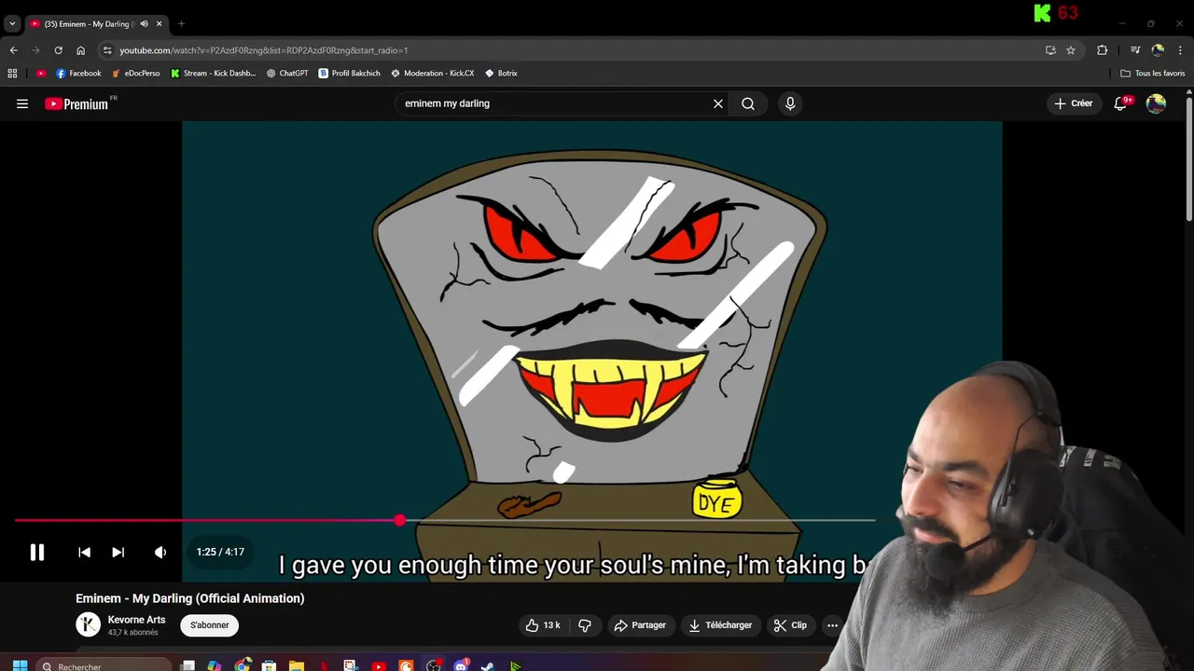Subscribe with the S'abonner button

(210, 625)
